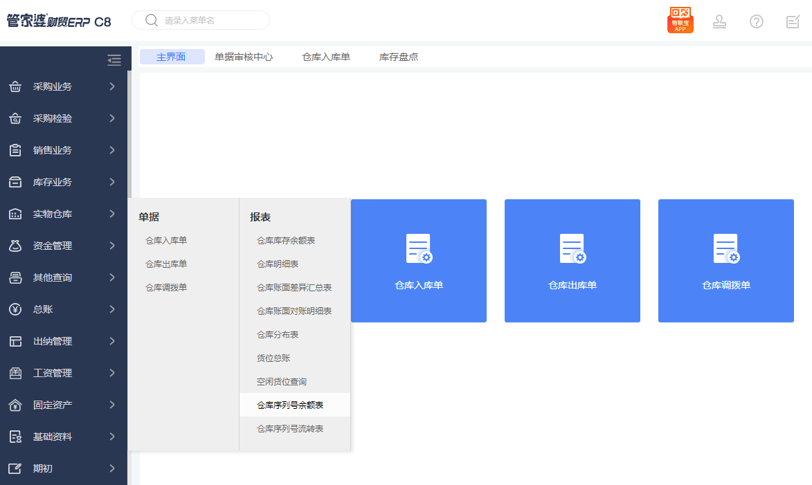The width and height of the screenshot is (812, 485).
Task: Expand the 其他查询 chevron arrow
Action: (x=112, y=277)
